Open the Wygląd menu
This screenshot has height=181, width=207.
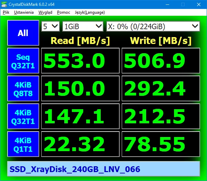pos(45,12)
